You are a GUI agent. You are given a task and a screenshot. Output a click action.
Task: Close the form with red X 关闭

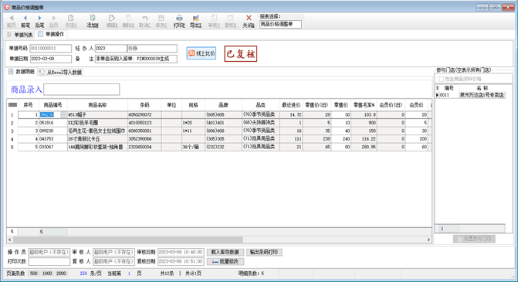249,21
